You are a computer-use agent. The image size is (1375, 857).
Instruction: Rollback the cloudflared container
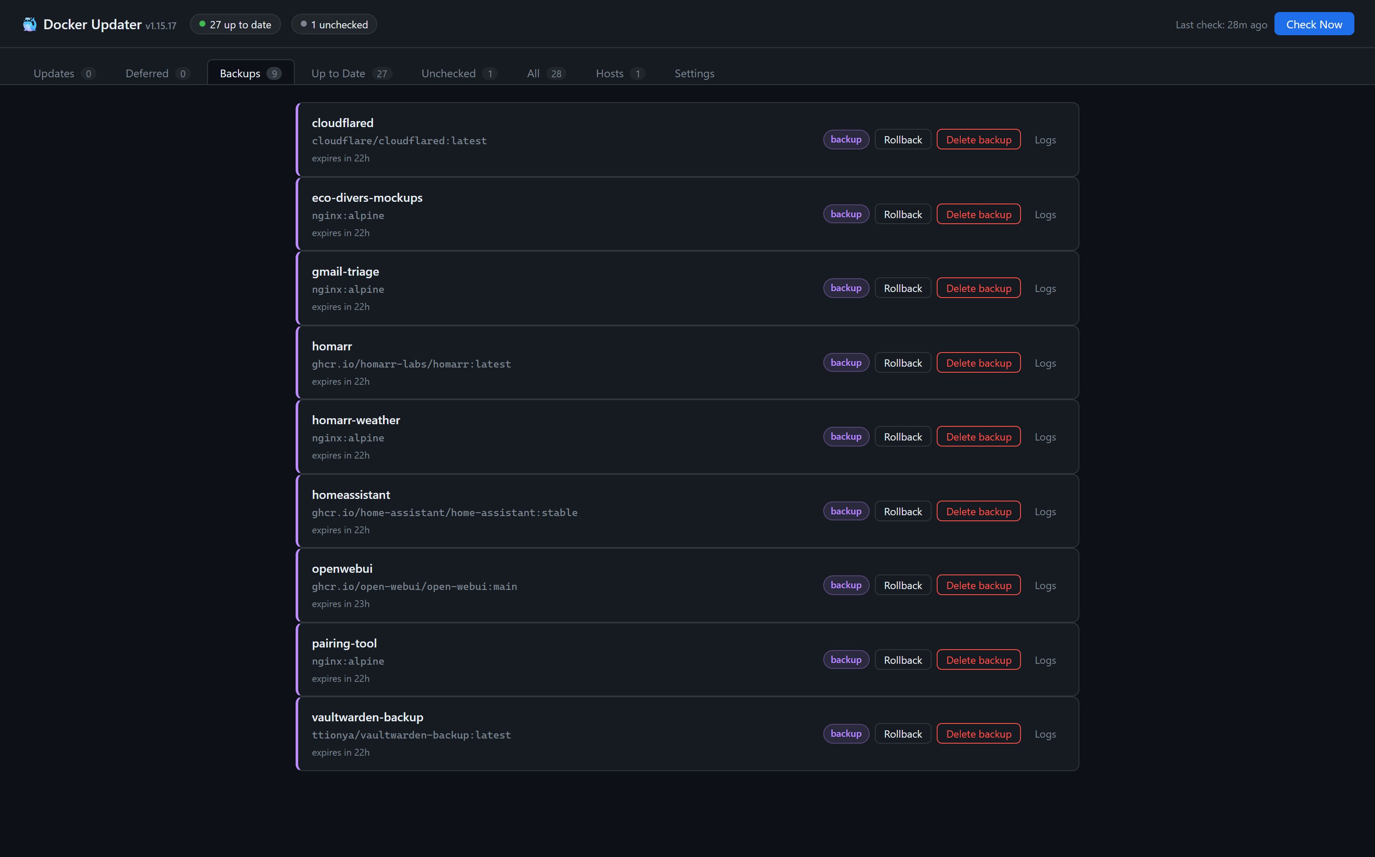903,140
